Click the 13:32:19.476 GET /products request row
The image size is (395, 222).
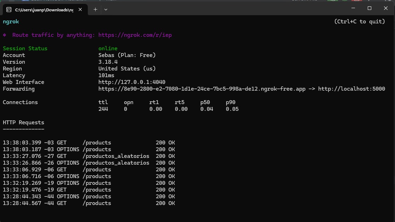click(89, 190)
